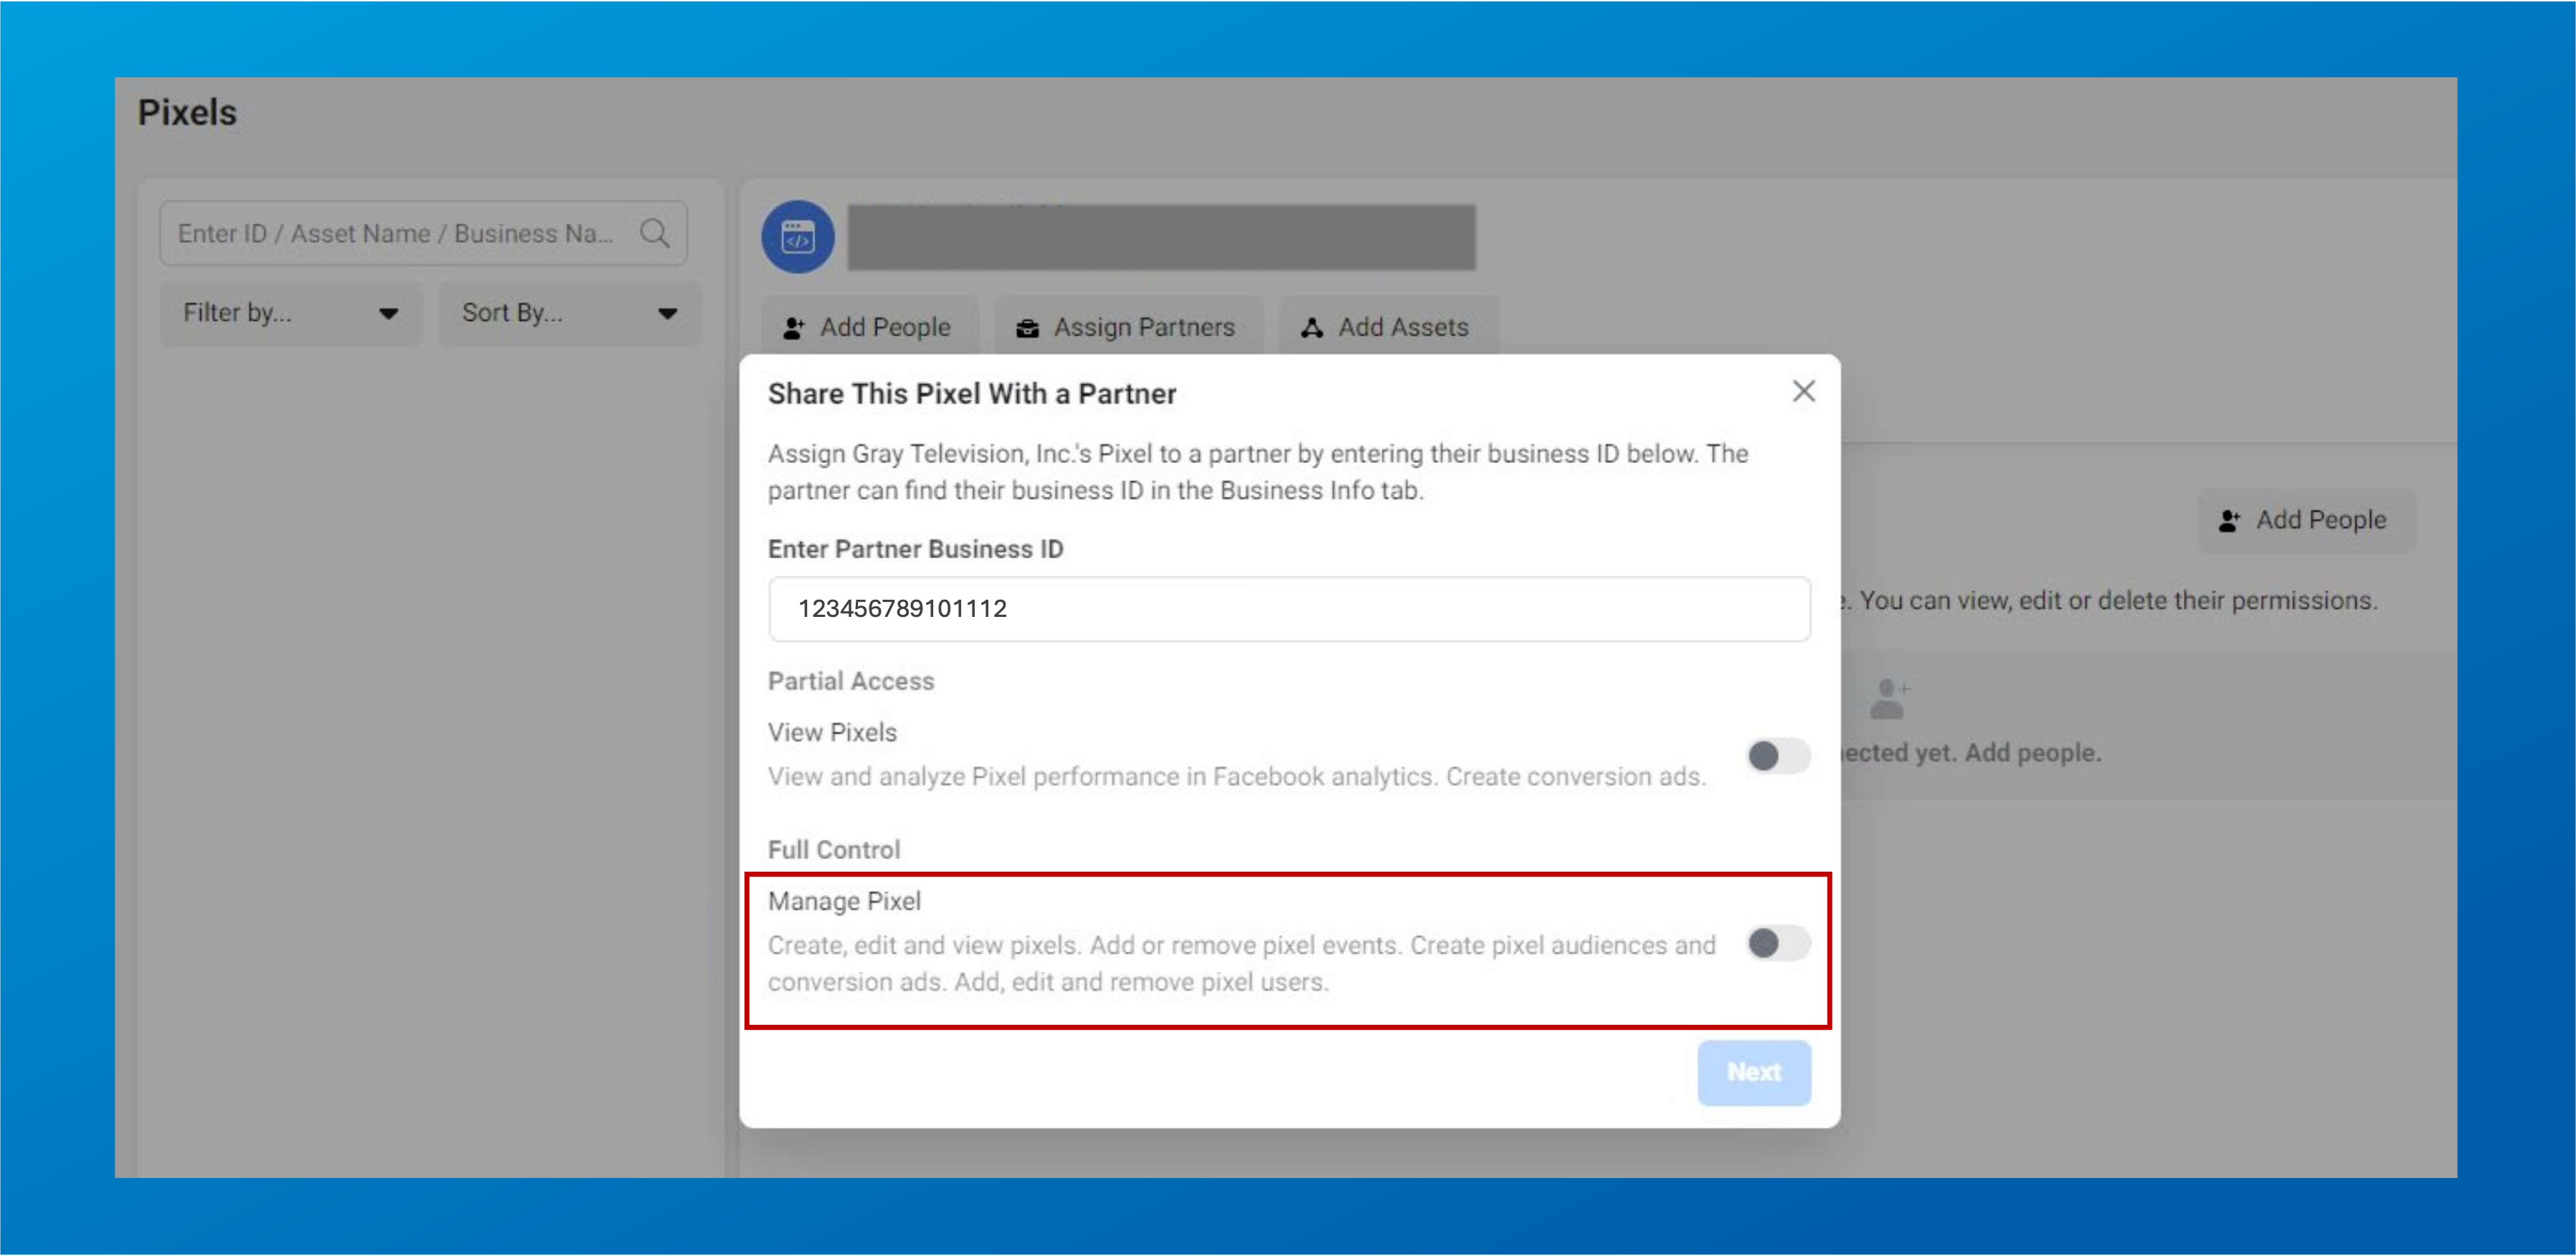The height and width of the screenshot is (1256, 2576).
Task: Click the Full Control heading
Action: (x=834, y=849)
